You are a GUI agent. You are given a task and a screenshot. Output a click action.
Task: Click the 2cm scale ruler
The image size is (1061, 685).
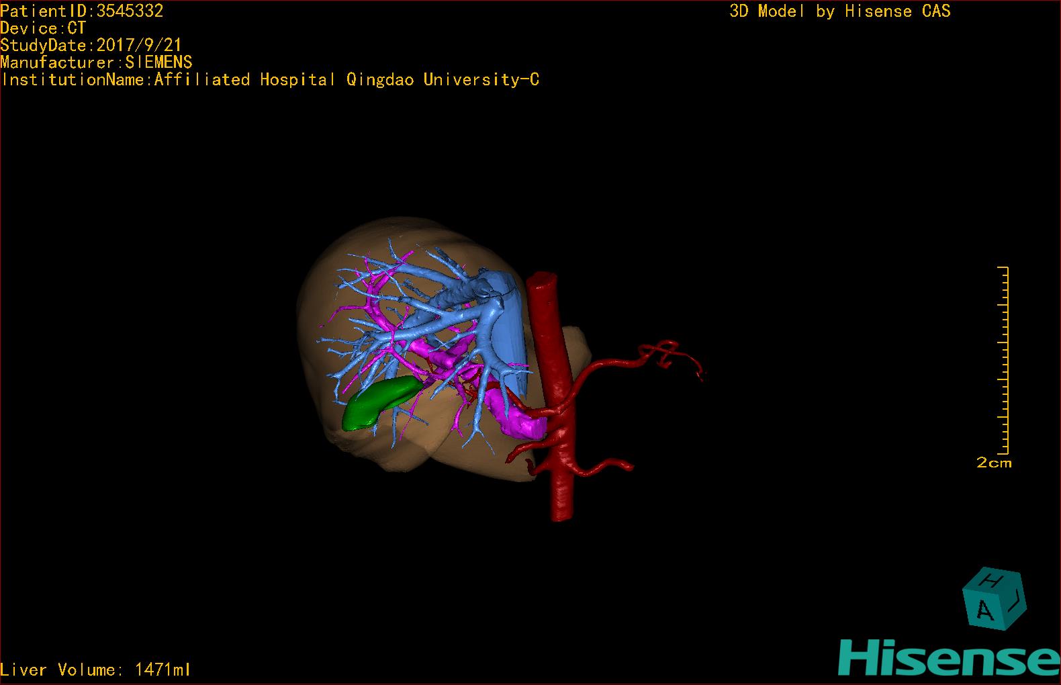tap(1003, 360)
